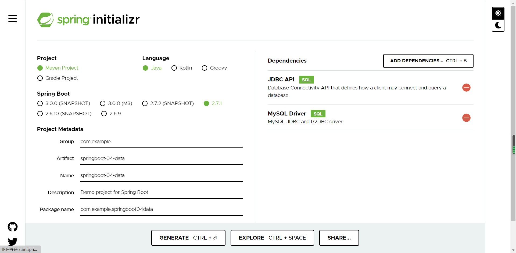
Task: Click the JDBC API dependency title
Action: pos(281,79)
